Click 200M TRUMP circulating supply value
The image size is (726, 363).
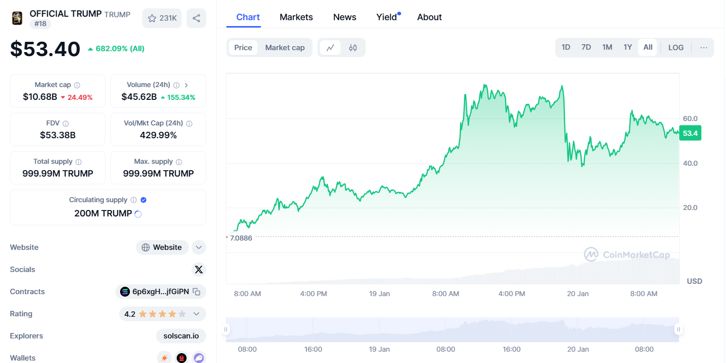tap(103, 213)
